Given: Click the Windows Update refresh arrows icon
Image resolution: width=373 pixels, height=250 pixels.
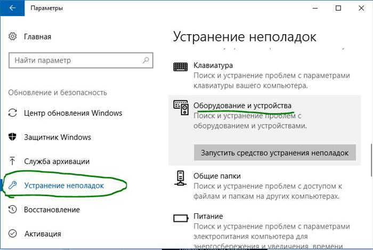Looking at the screenshot, I should [13, 113].
